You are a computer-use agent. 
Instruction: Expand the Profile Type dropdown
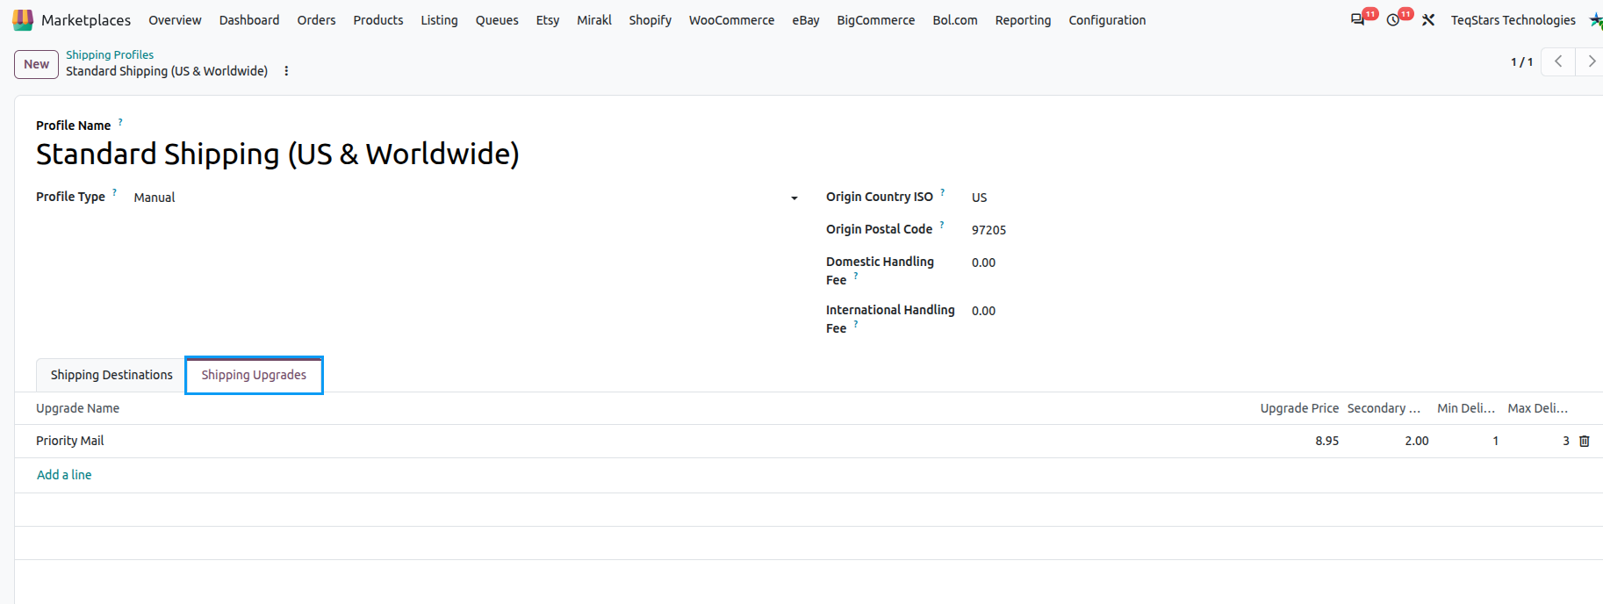[794, 198]
